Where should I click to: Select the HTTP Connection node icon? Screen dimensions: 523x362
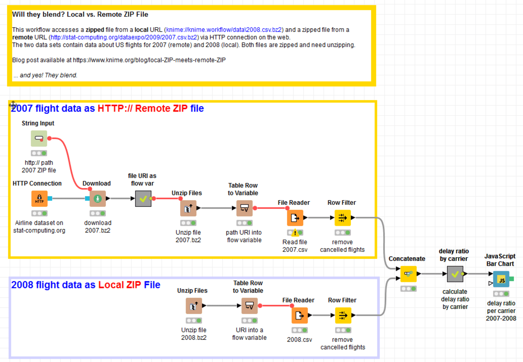click(x=39, y=199)
